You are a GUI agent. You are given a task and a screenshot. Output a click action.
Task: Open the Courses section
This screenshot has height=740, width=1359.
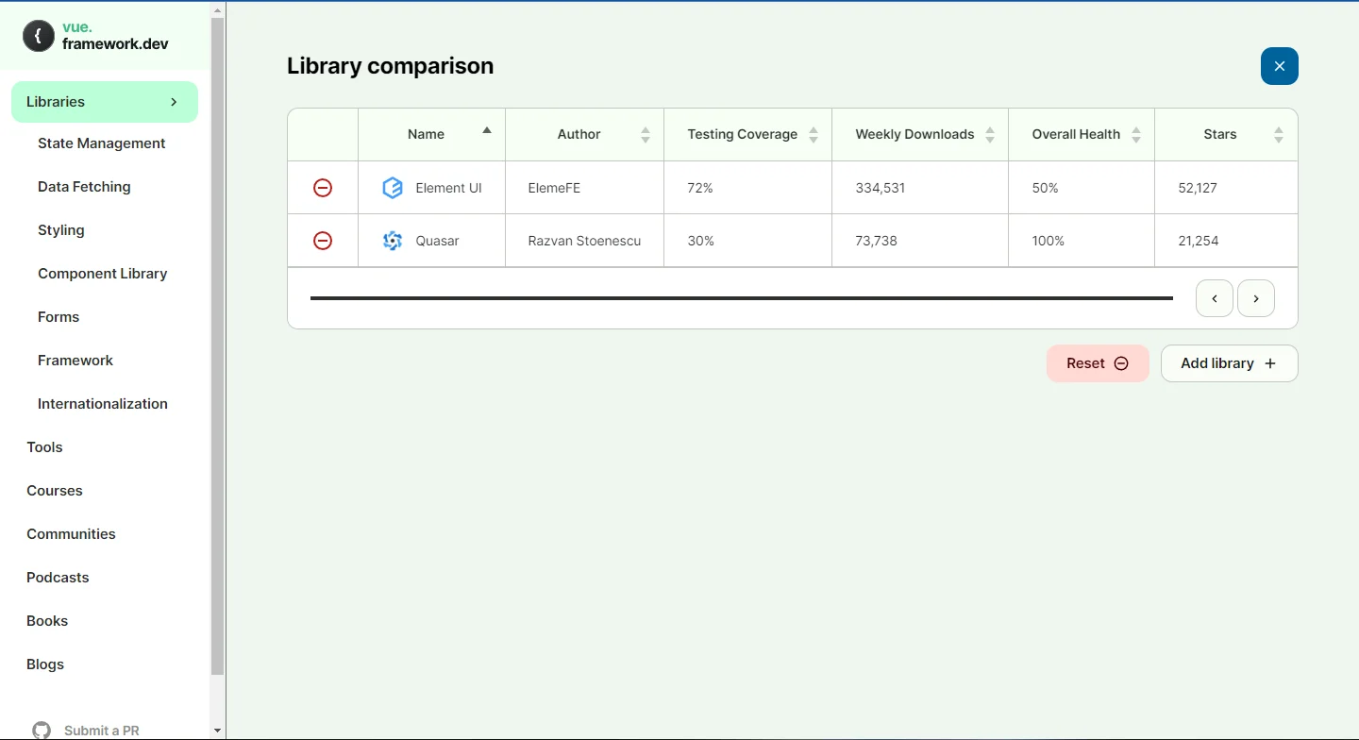54,490
